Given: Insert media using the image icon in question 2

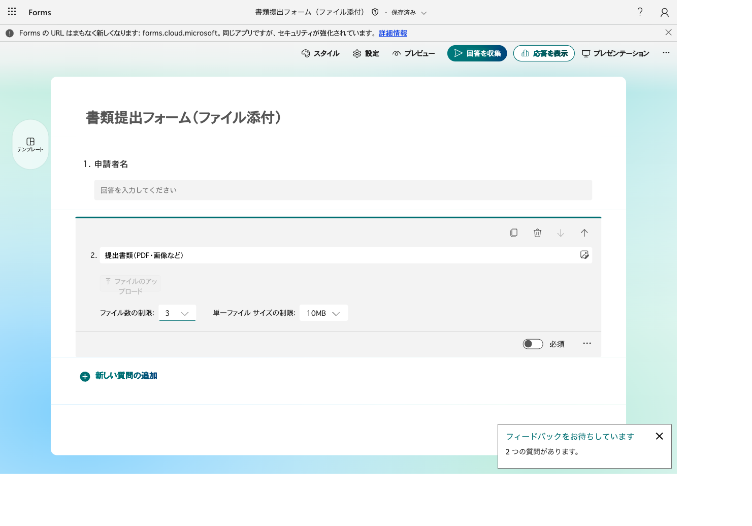Looking at the screenshot, I should [x=584, y=255].
